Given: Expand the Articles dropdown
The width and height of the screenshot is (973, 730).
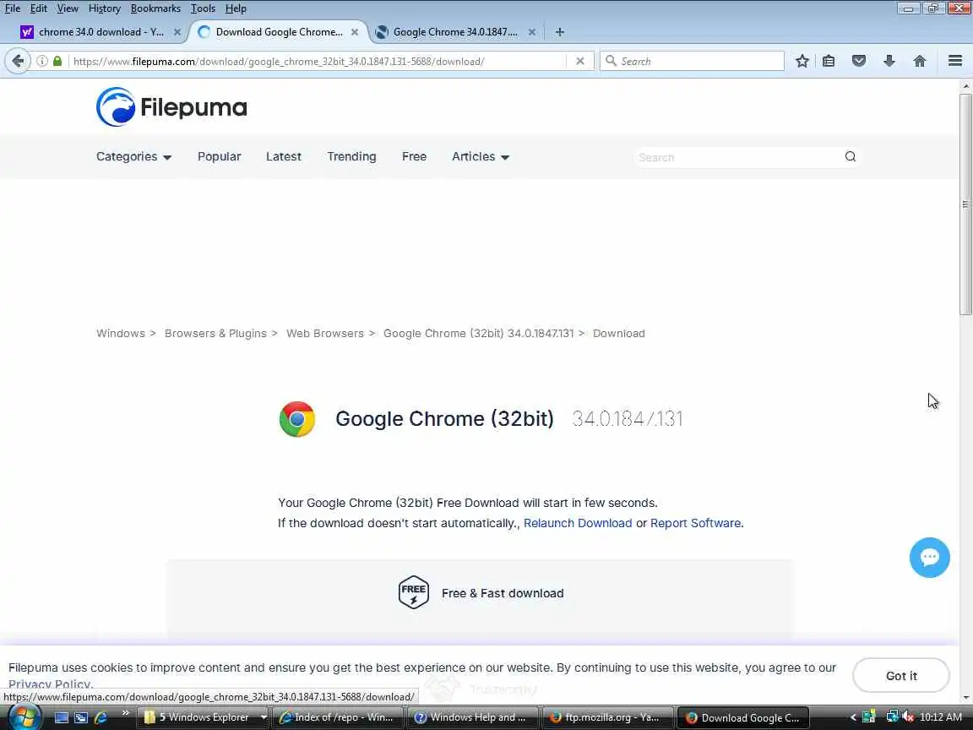Looking at the screenshot, I should [x=481, y=156].
